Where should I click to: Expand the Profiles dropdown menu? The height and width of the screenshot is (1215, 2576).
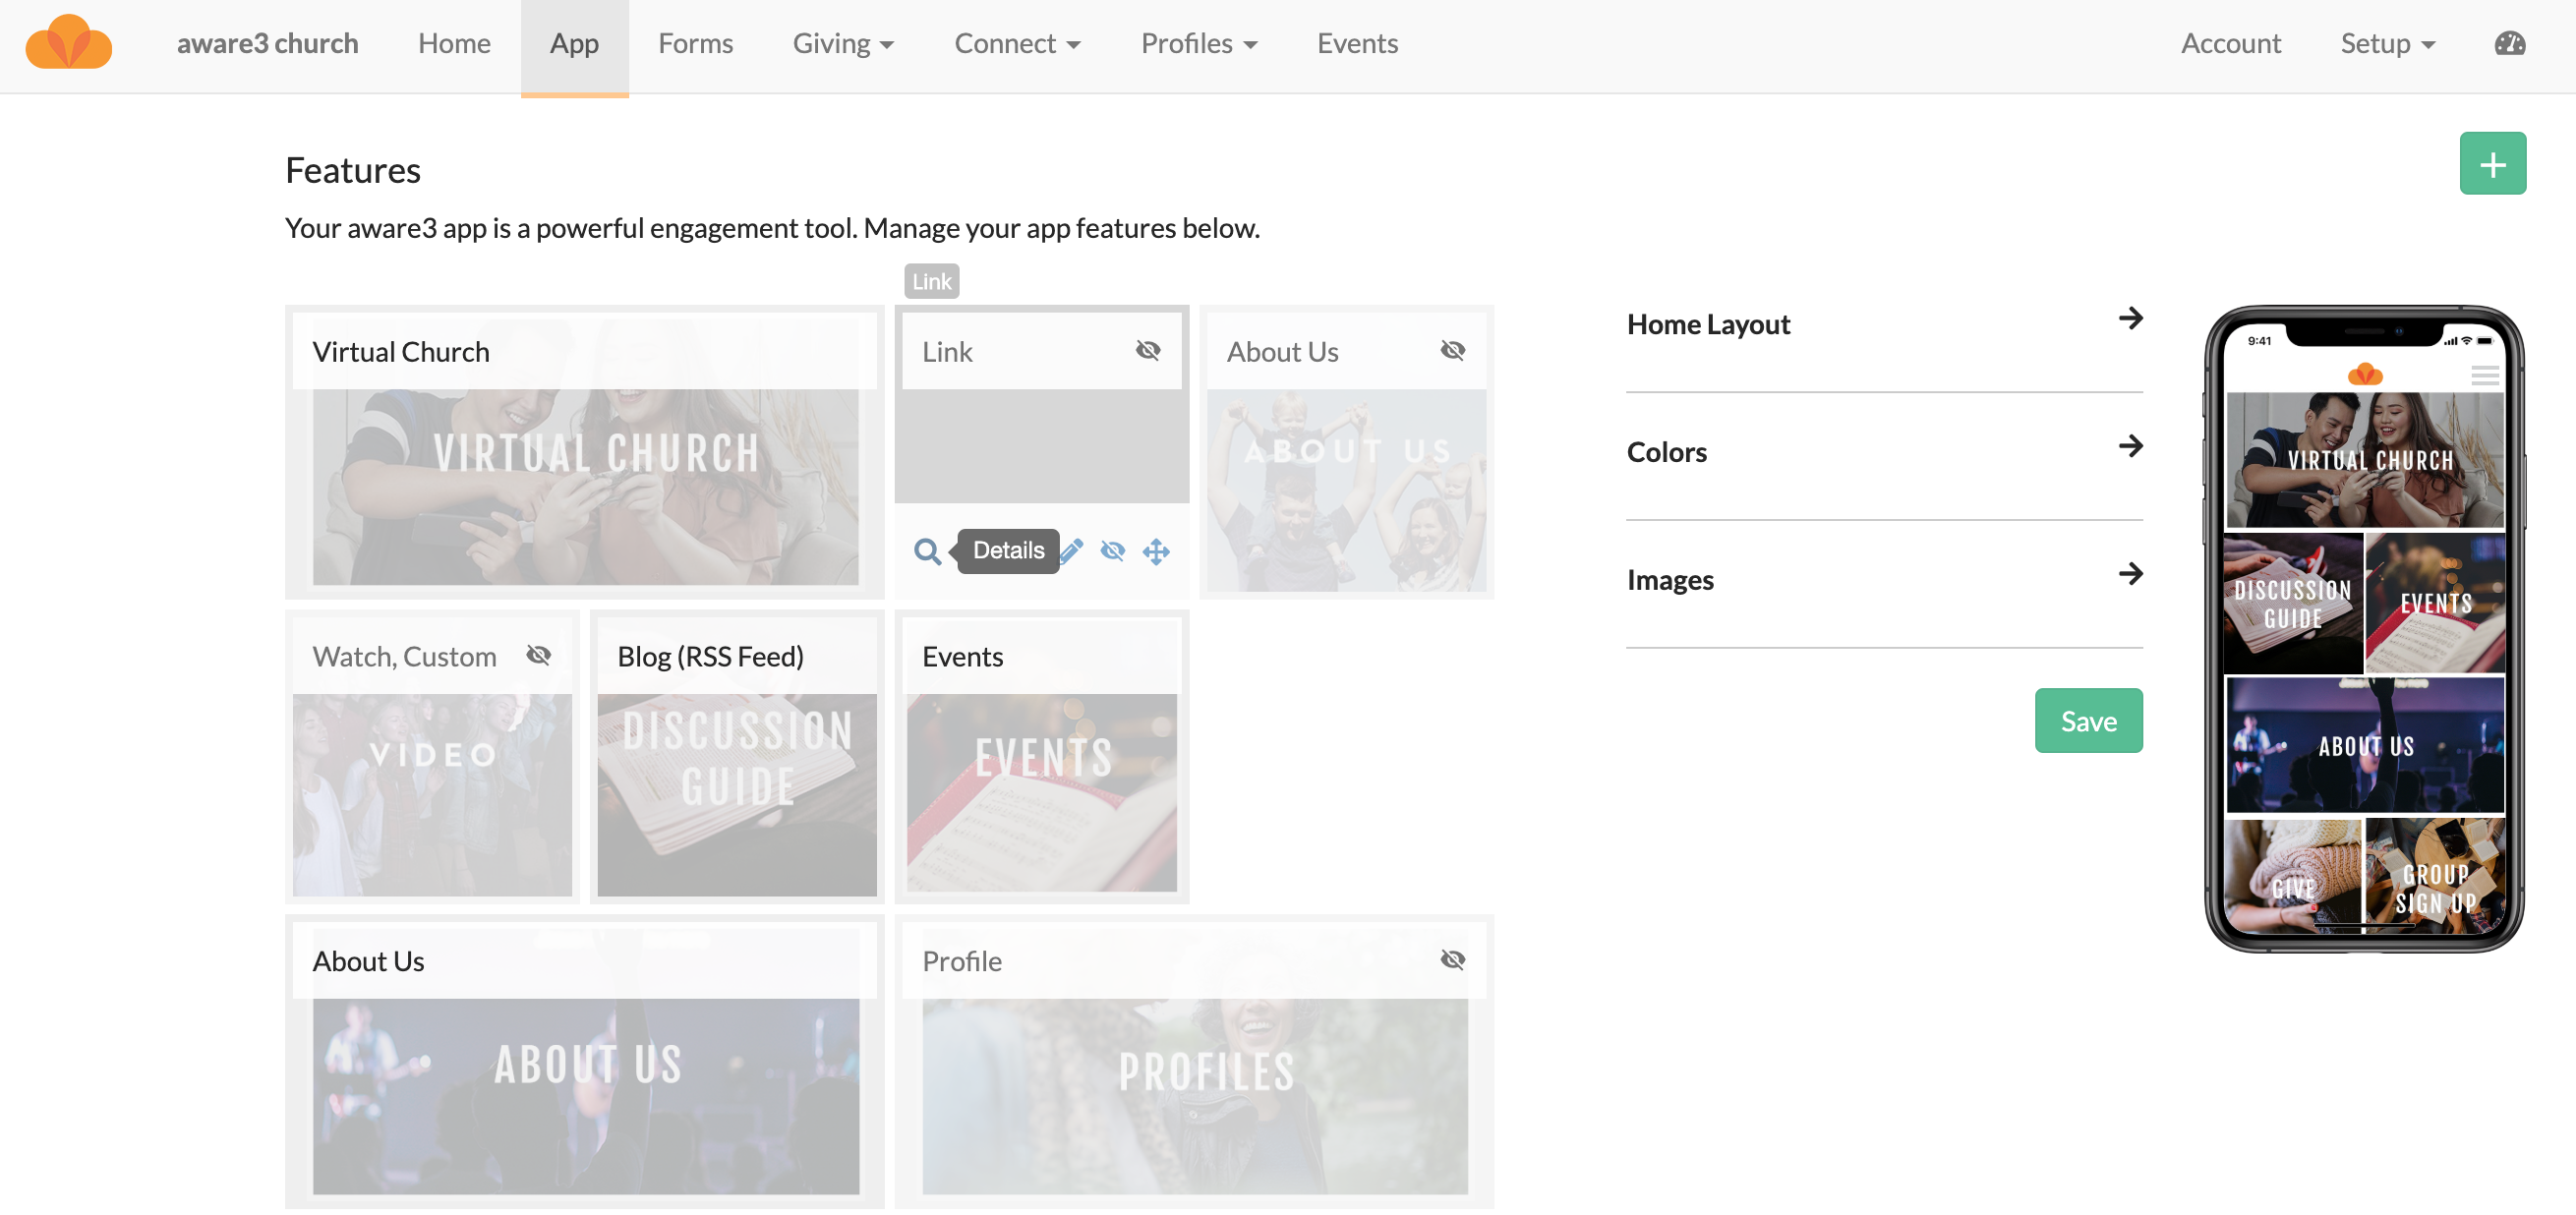point(1199,44)
